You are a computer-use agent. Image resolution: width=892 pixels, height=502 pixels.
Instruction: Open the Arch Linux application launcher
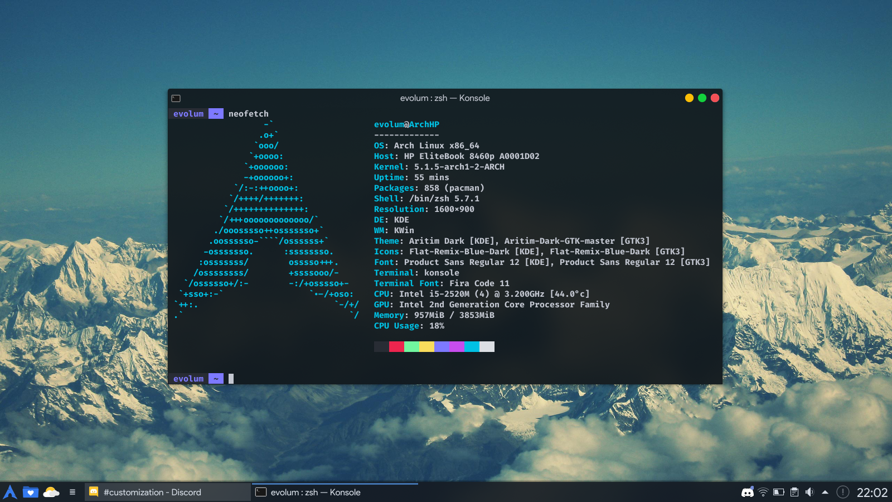coord(10,492)
